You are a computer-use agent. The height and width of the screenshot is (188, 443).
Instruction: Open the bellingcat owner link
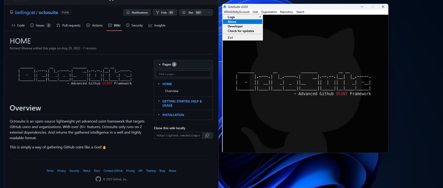25,13
